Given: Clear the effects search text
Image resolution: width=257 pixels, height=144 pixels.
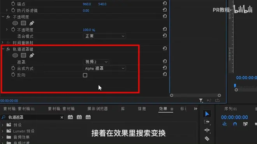Looking at the screenshot, I should click(x=62, y=117).
